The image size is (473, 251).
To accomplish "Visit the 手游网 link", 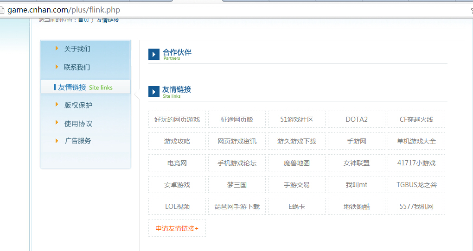I will [357, 141].
